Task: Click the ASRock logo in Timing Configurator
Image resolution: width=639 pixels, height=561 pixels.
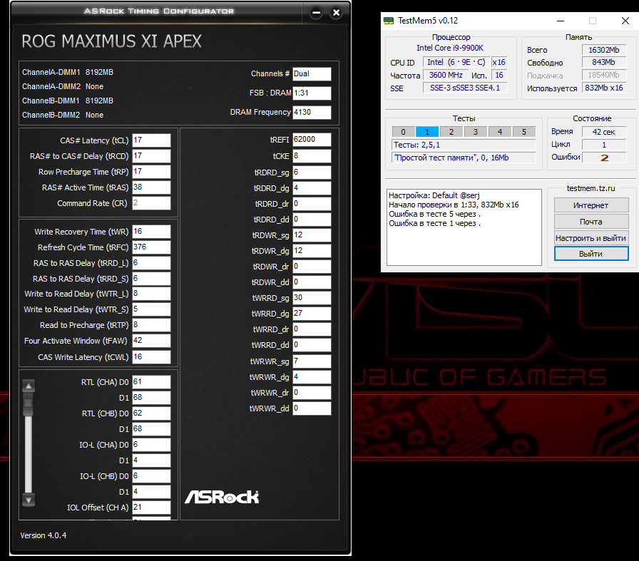Action: click(x=222, y=497)
